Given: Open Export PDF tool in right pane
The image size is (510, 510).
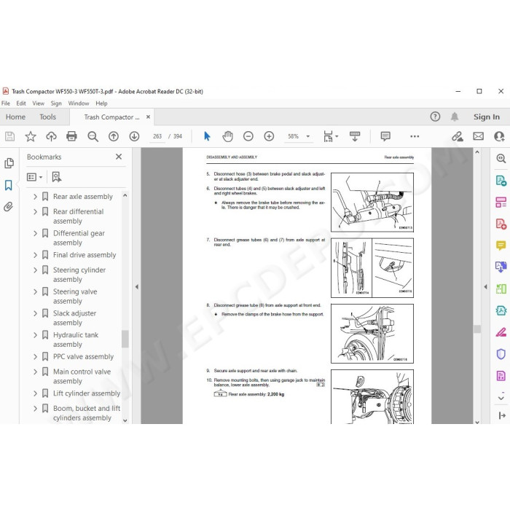Looking at the screenshot, I should pyautogui.click(x=501, y=180).
